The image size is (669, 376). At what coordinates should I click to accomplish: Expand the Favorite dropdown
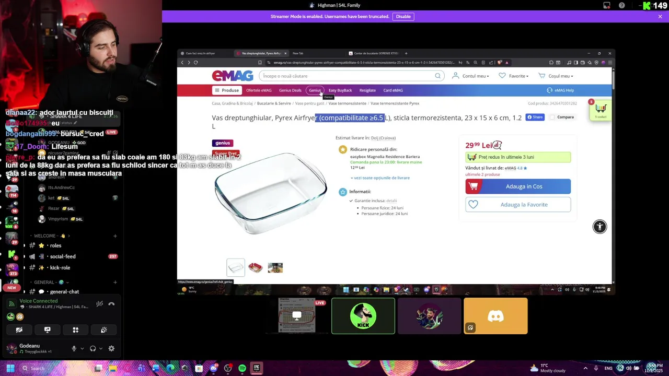[513, 76]
